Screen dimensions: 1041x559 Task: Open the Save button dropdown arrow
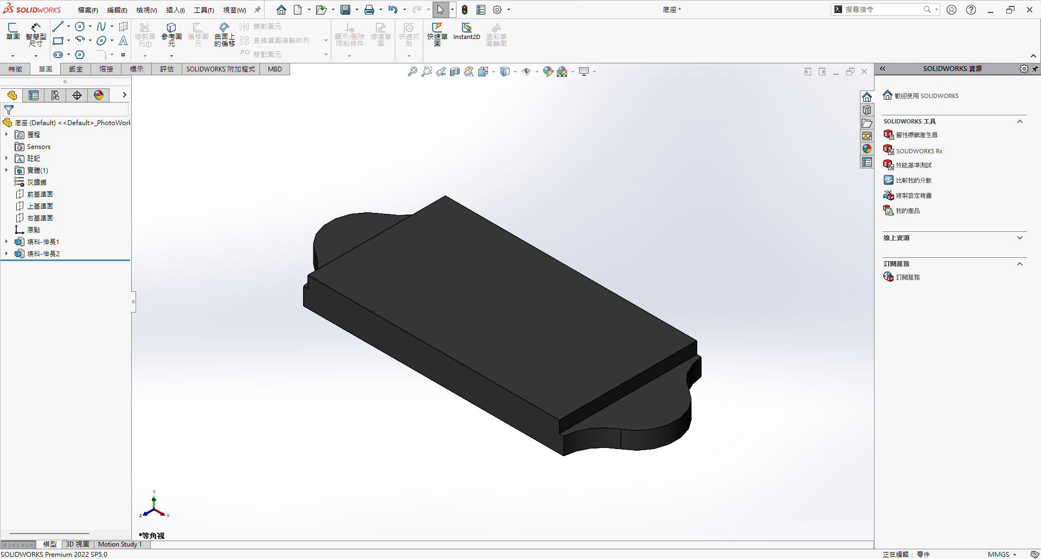point(357,10)
